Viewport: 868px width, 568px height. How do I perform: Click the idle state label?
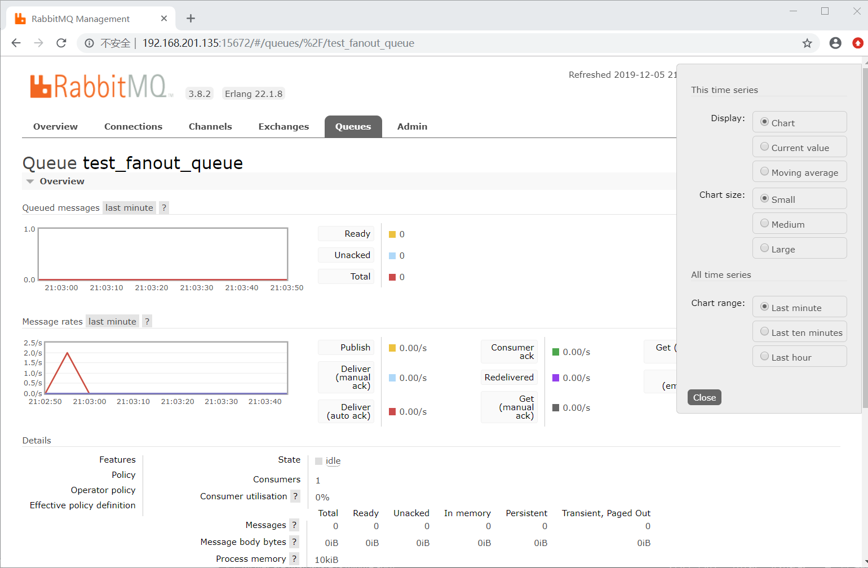coord(333,460)
